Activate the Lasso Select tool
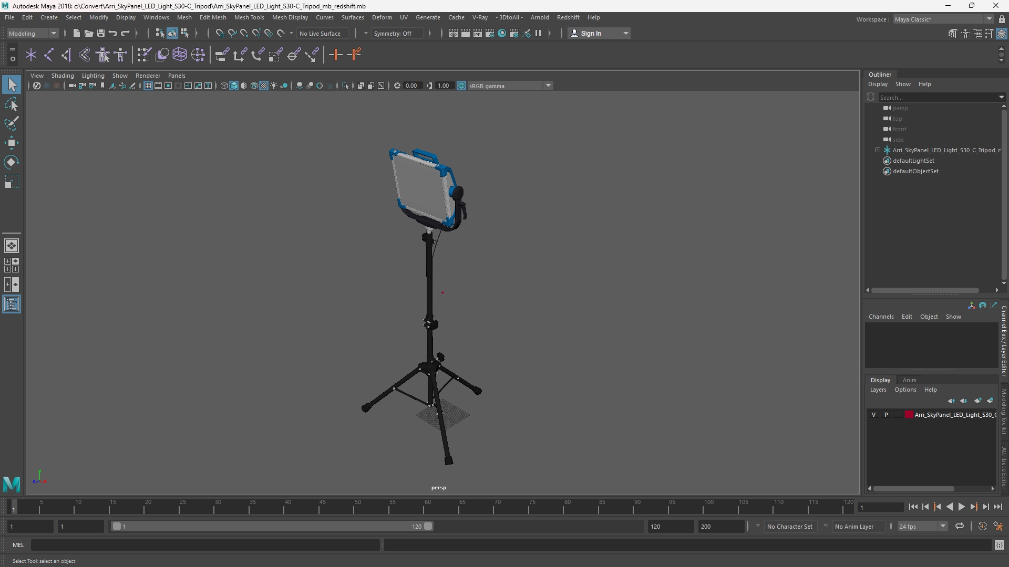Viewport: 1009px width, 567px height. (x=12, y=104)
